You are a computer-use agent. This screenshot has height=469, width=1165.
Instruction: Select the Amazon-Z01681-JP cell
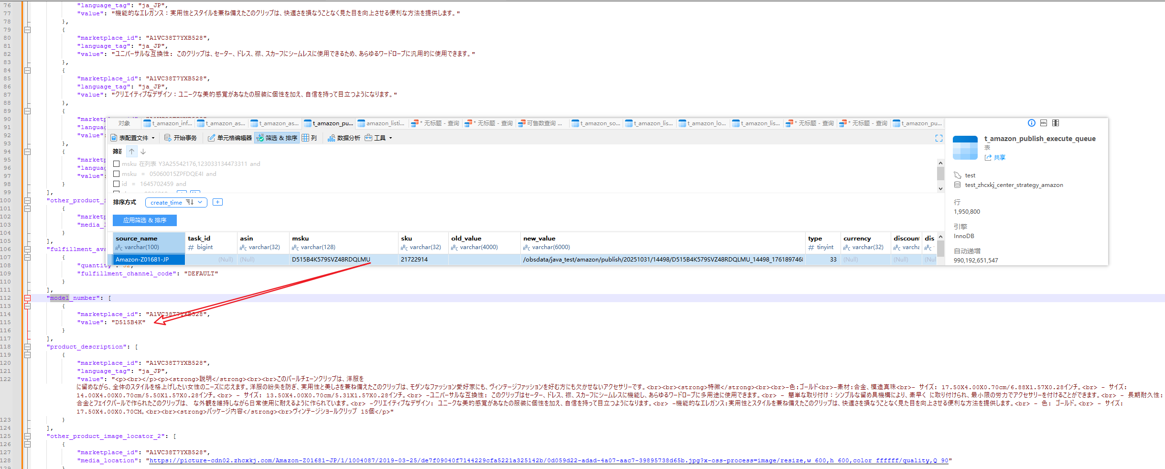point(149,260)
